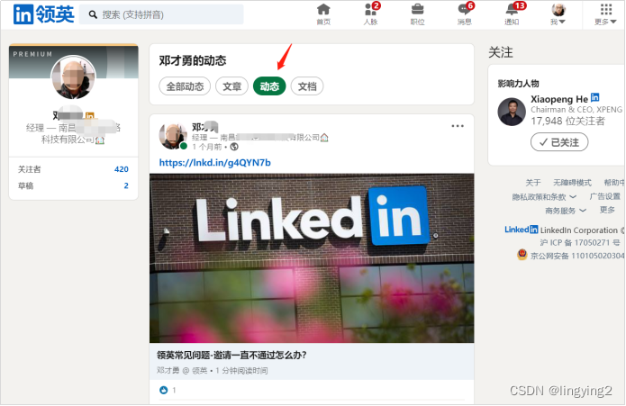Screen dimensions: 626x406
Task: Select the 文档 filter tab
Action: click(307, 86)
